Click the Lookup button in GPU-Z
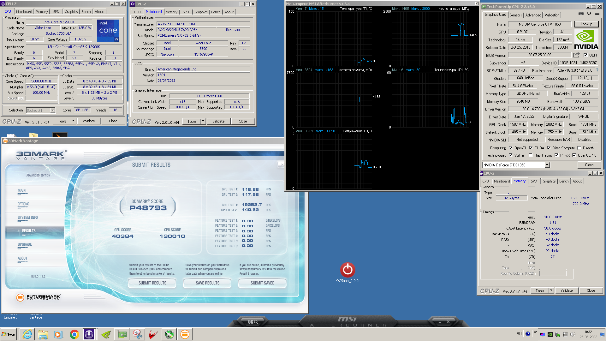The width and height of the screenshot is (606, 341). point(586,24)
